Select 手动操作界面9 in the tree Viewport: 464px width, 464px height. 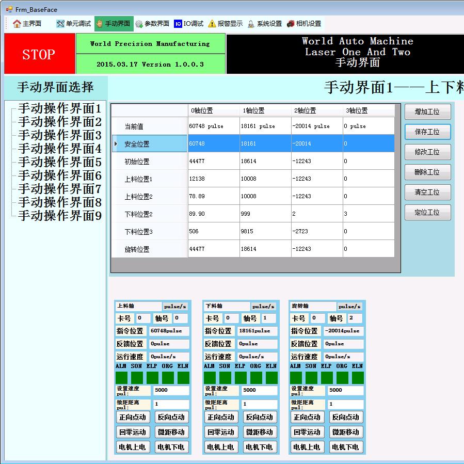coord(60,215)
